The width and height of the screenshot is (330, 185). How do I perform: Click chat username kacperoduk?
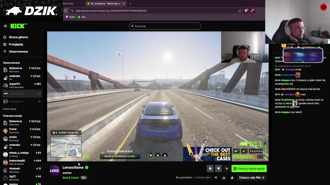288,75
